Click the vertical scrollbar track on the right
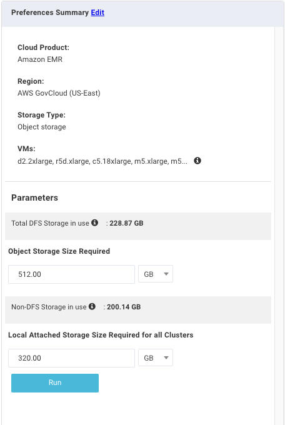 point(279,226)
